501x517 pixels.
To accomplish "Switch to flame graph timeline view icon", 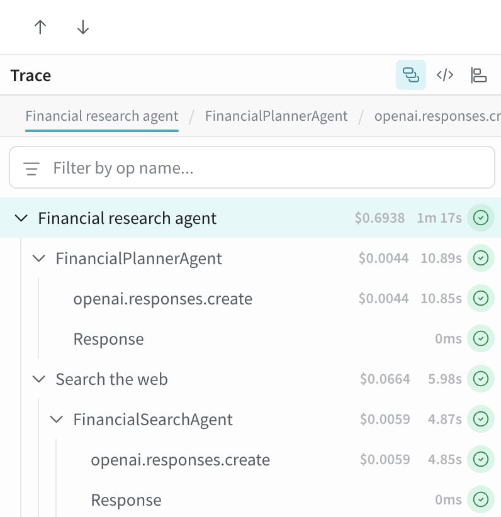I will [478, 75].
